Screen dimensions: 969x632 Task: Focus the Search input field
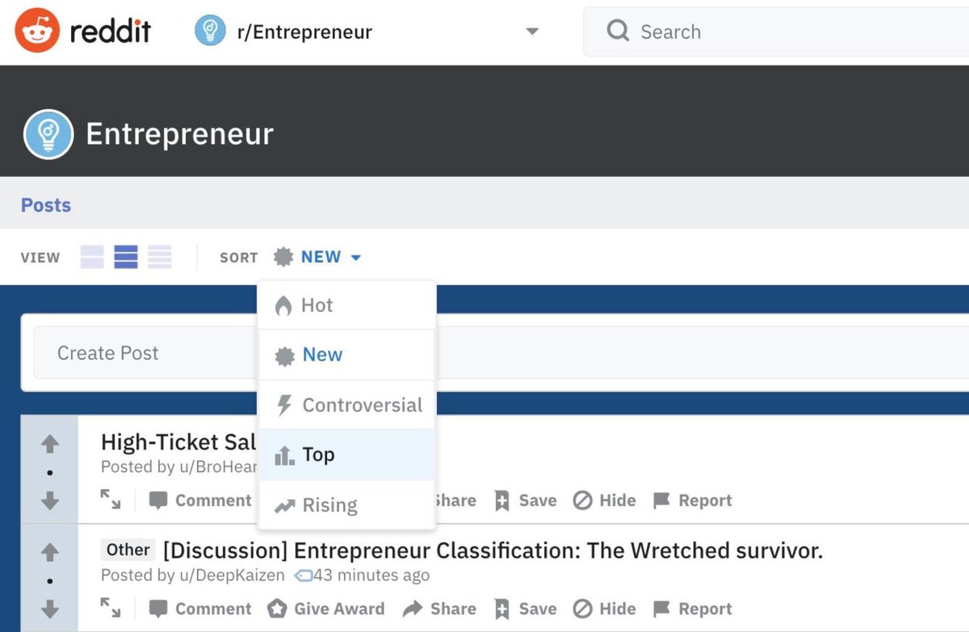click(x=776, y=32)
